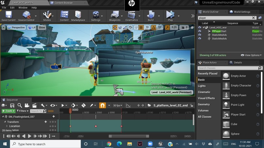Open the 30 fps frame rate dropdown
This screenshot has height=148, width=264.
(118, 106)
